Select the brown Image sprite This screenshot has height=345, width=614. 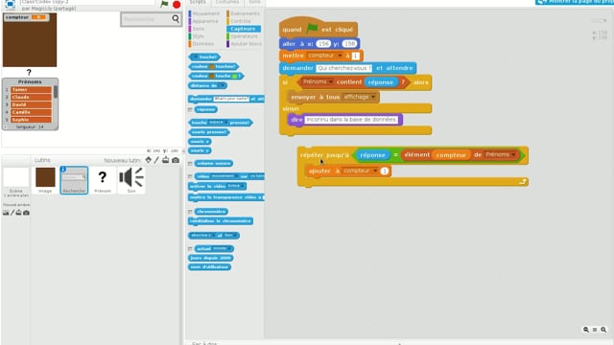(45, 180)
